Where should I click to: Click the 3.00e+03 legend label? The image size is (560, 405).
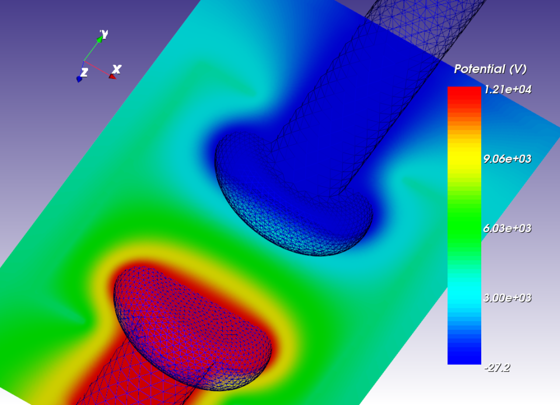(x=507, y=298)
